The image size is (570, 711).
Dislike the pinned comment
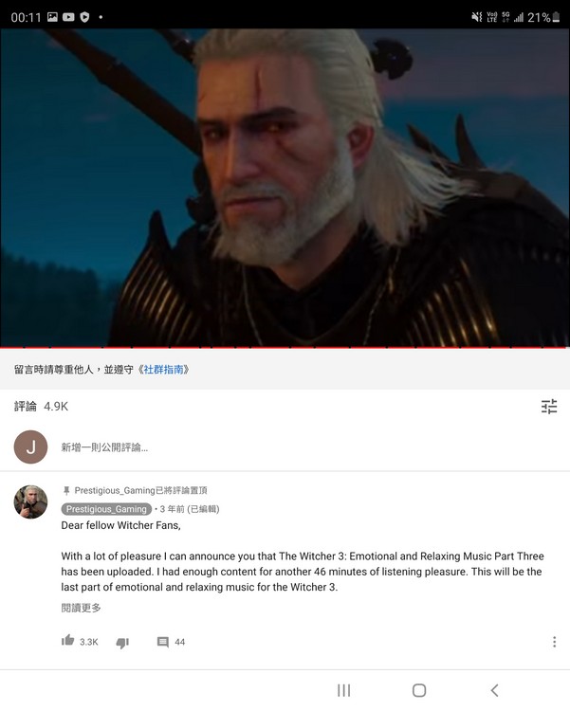(122, 642)
